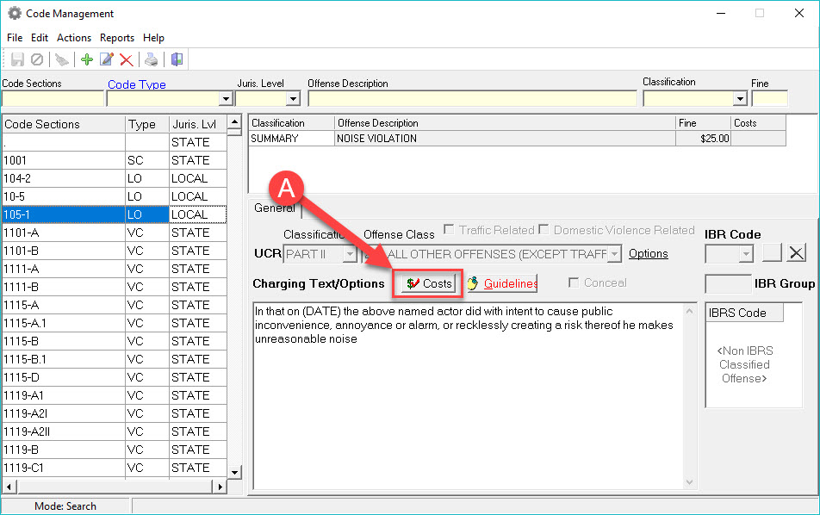Screen dimensions: 820x515
Task: Click the Costs button
Action: coord(428,283)
